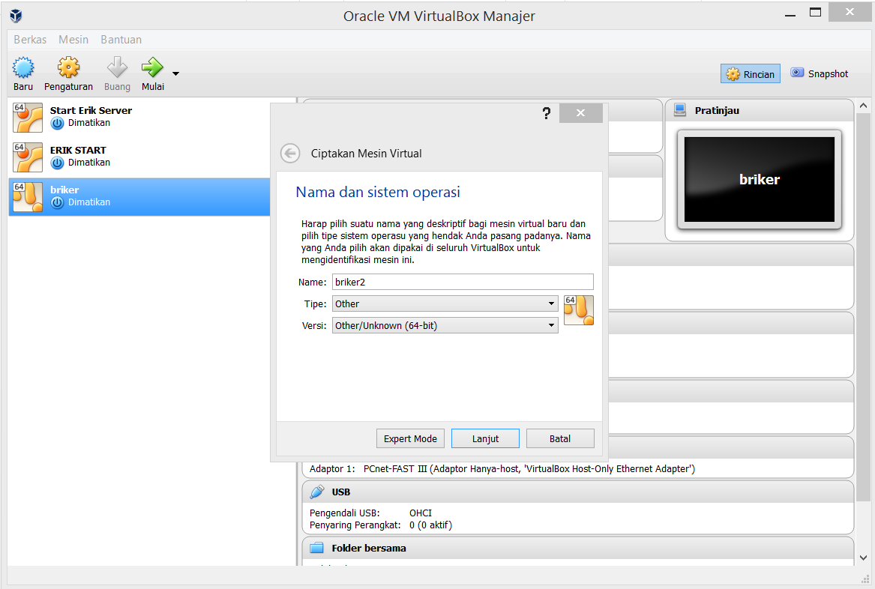Viewport: 875px width, 589px height.
Task: Minimize the VirtualBox Manager window
Action: (790, 15)
